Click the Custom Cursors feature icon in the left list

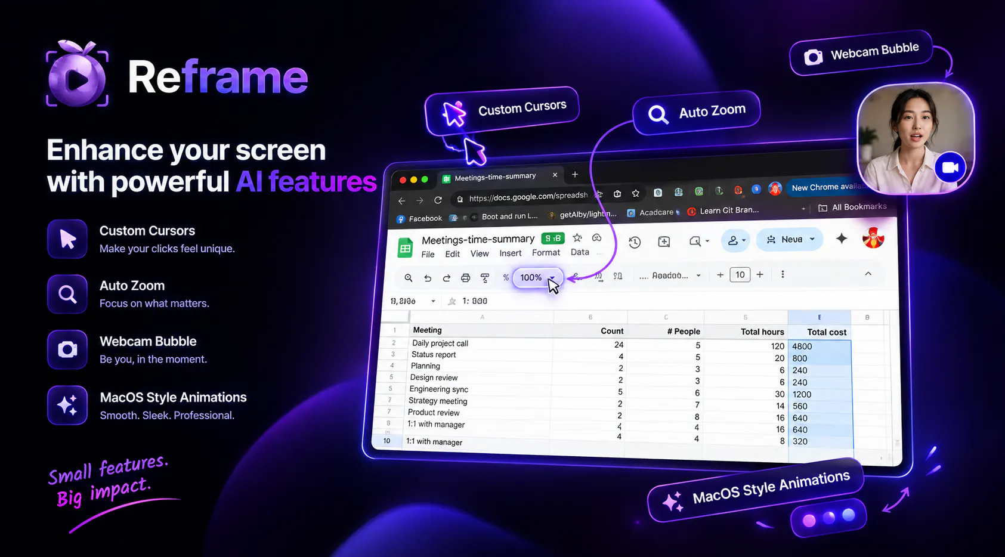pos(67,239)
